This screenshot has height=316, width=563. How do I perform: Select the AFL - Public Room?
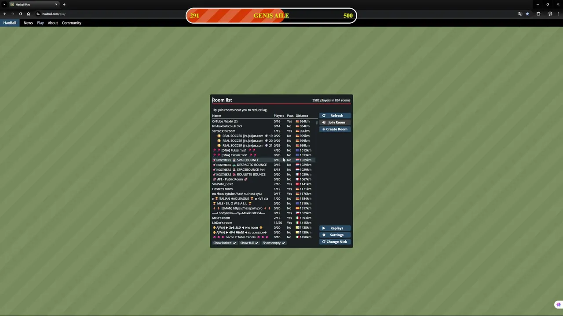click(263, 179)
